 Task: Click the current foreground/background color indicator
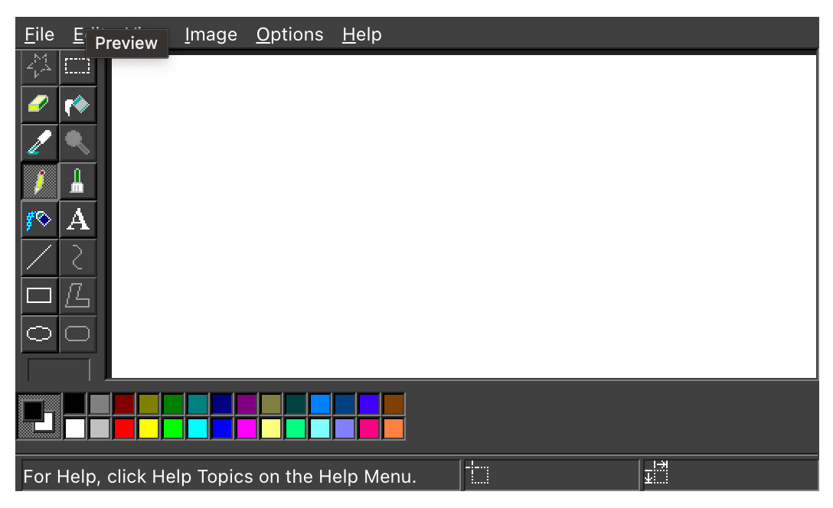click(x=39, y=416)
